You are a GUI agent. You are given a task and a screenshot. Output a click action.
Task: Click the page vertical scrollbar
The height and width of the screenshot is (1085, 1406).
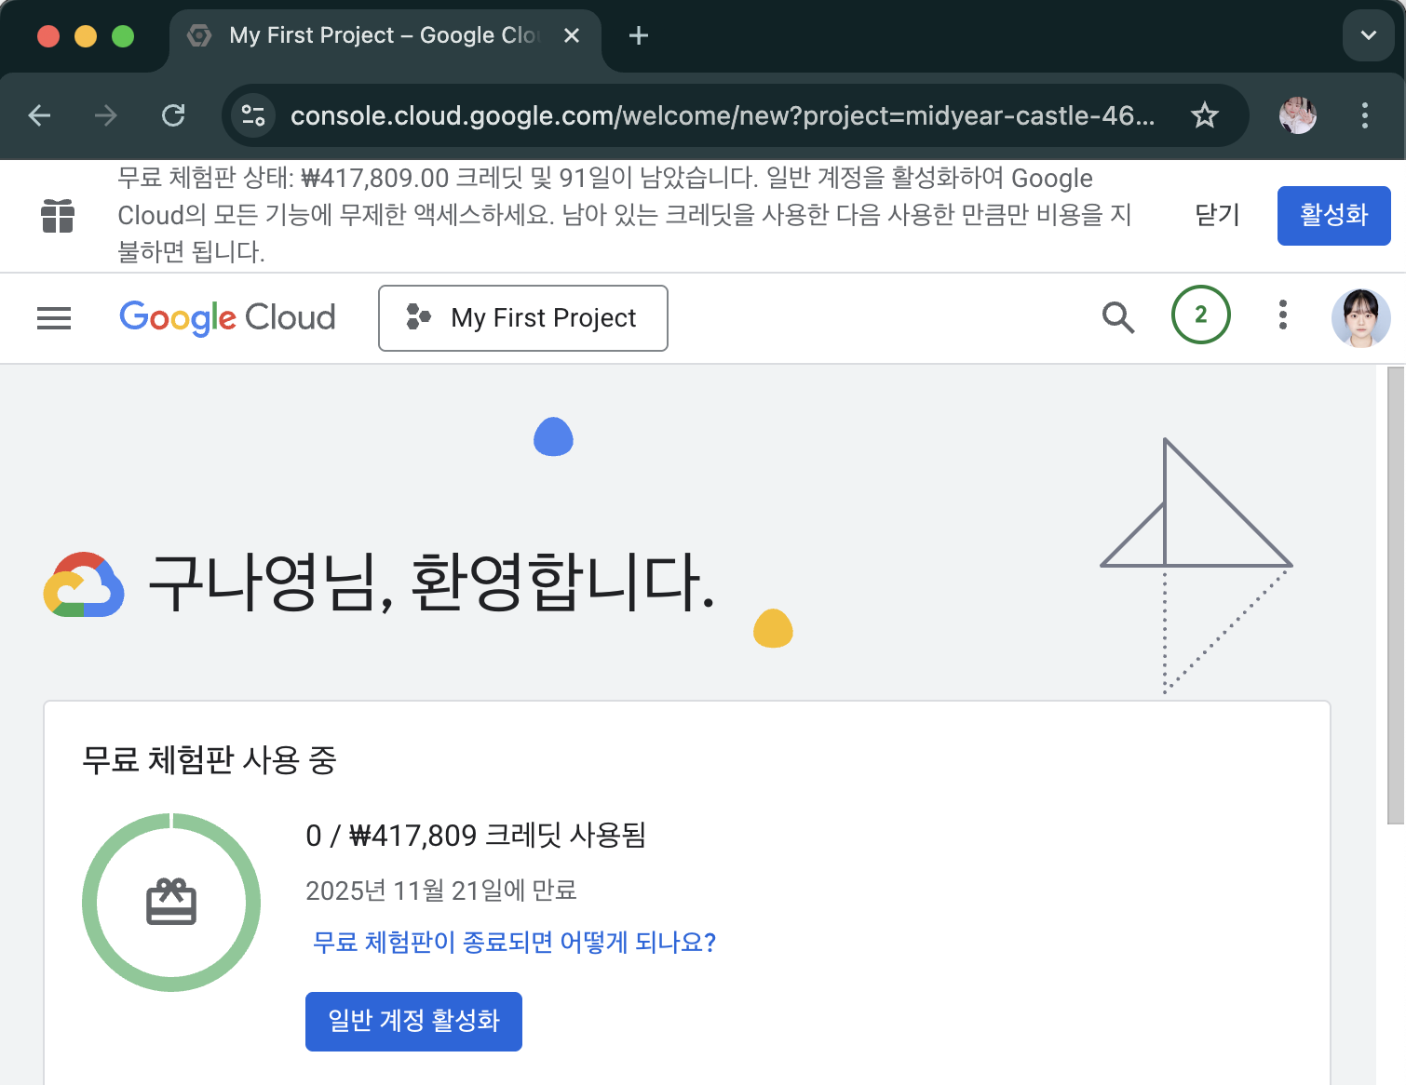pyautogui.click(x=1396, y=596)
